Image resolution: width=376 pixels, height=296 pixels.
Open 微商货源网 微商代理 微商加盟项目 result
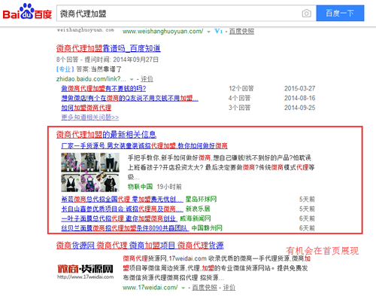[x=140, y=246]
